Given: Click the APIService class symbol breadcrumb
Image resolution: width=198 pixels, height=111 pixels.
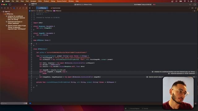Looking at the screenshot, I should (x=57, y=11).
